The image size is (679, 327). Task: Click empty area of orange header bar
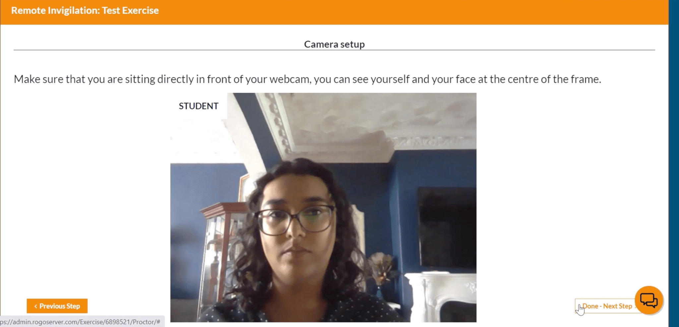coord(398,12)
